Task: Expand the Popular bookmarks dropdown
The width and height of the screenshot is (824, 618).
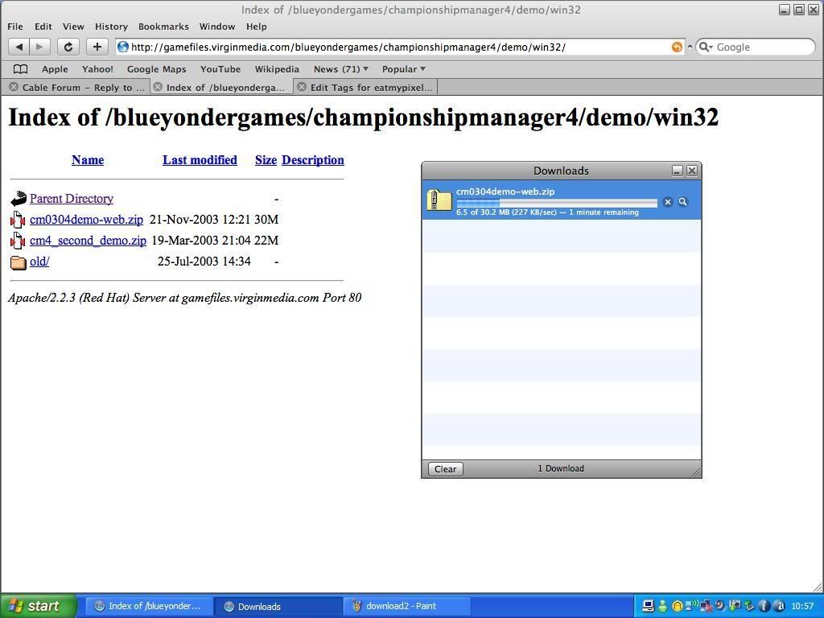Action: tap(404, 69)
